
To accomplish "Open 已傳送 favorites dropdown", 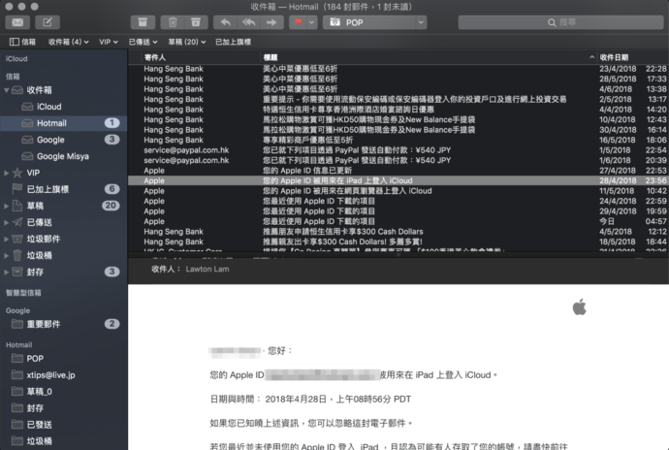I will coord(143,42).
